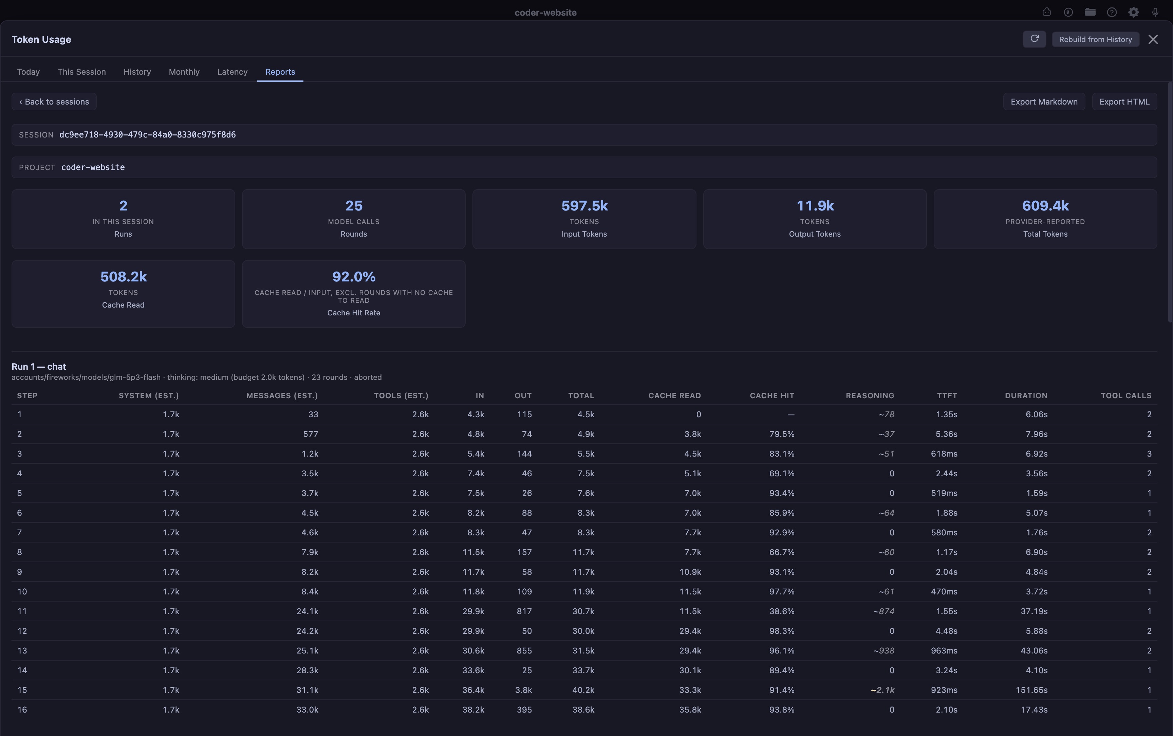Click the project name coder-website field

tap(584, 167)
